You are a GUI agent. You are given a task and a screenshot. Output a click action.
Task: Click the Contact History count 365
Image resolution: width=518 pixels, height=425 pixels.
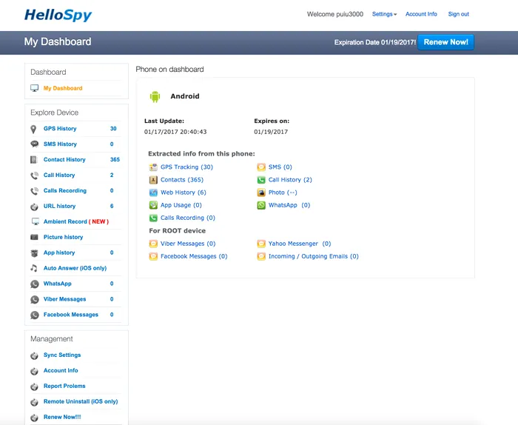point(115,160)
